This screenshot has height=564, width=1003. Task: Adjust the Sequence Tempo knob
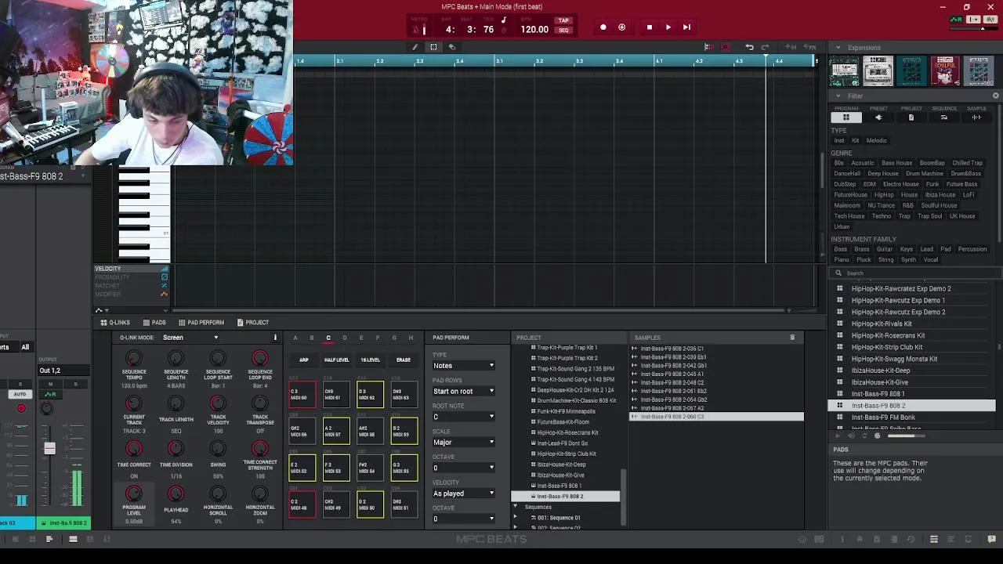[x=134, y=359]
